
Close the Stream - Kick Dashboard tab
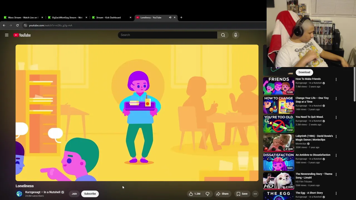(130, 17)
